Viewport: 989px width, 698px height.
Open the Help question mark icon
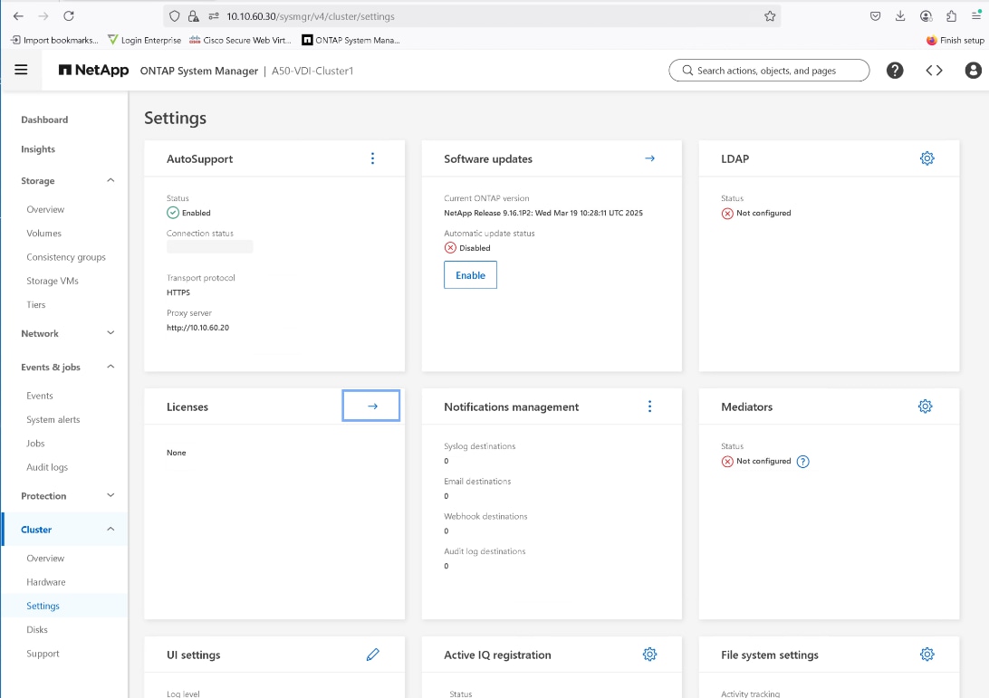pos(895,71)
